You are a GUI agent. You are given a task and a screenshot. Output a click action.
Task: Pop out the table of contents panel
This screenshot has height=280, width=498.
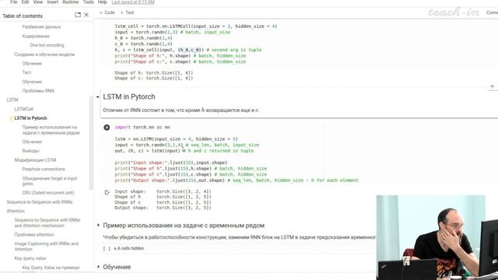click(x=78, y=15)
